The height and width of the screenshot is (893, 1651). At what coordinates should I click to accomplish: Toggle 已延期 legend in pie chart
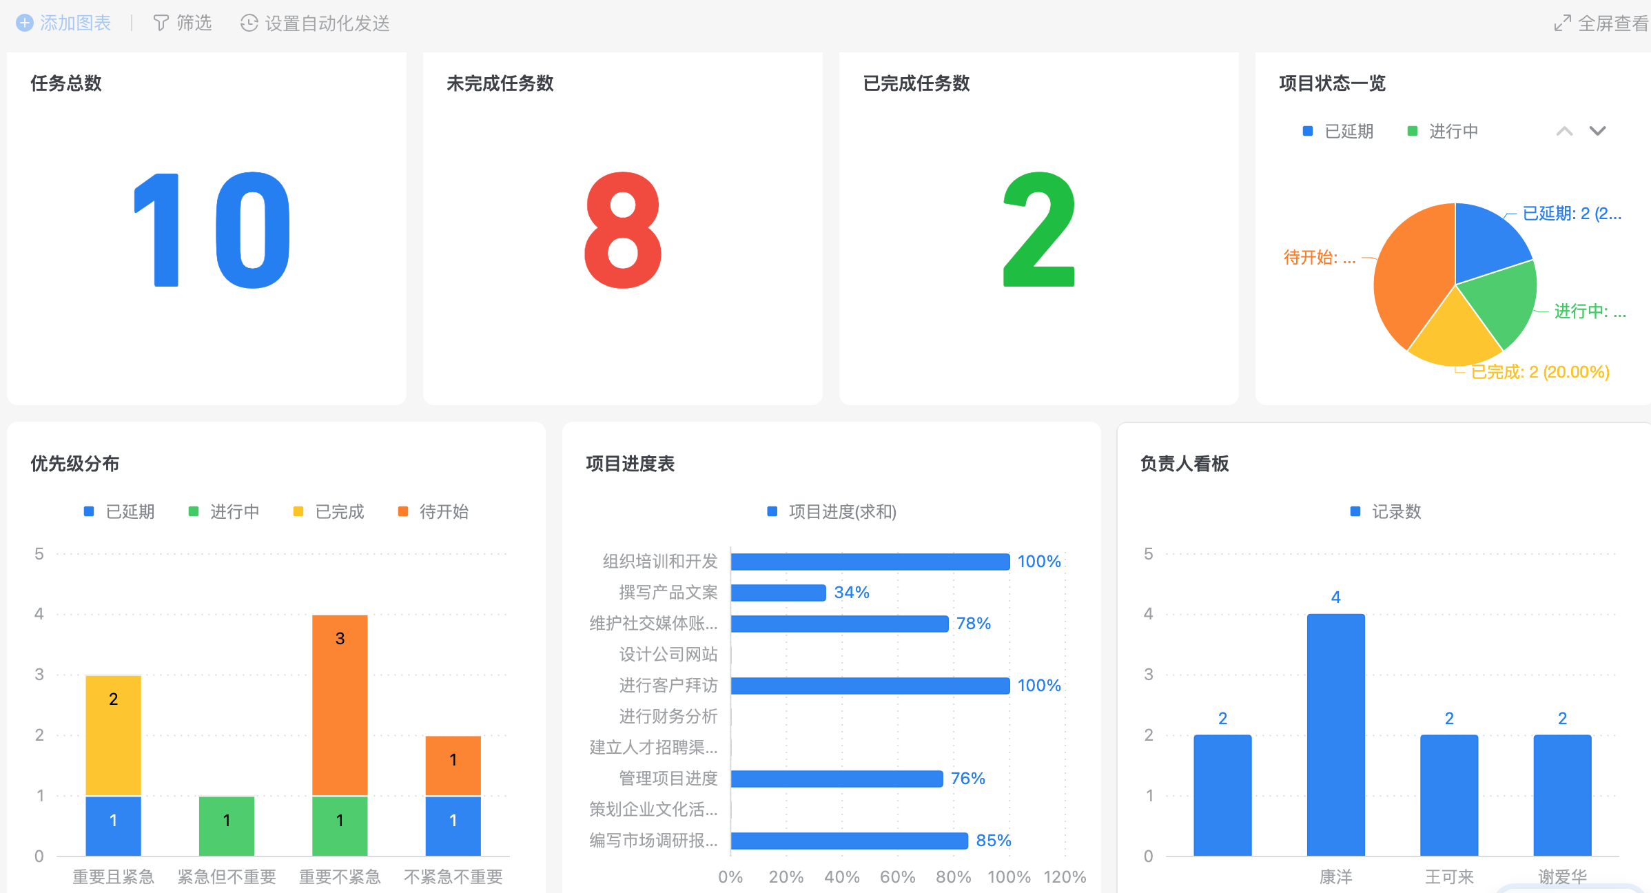(x=1348, y=132)
